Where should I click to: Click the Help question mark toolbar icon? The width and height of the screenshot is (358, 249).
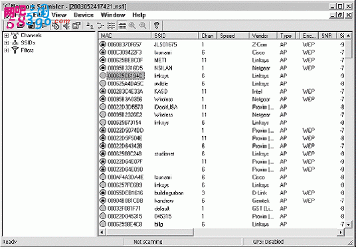pyautogui.click(x=157, y=25)
